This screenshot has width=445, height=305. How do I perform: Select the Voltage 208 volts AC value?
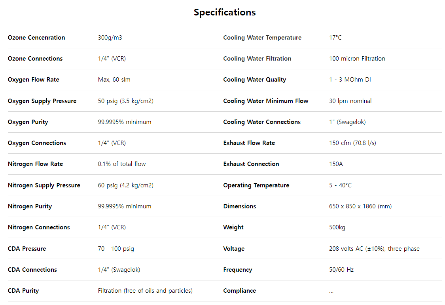point(374,249)
